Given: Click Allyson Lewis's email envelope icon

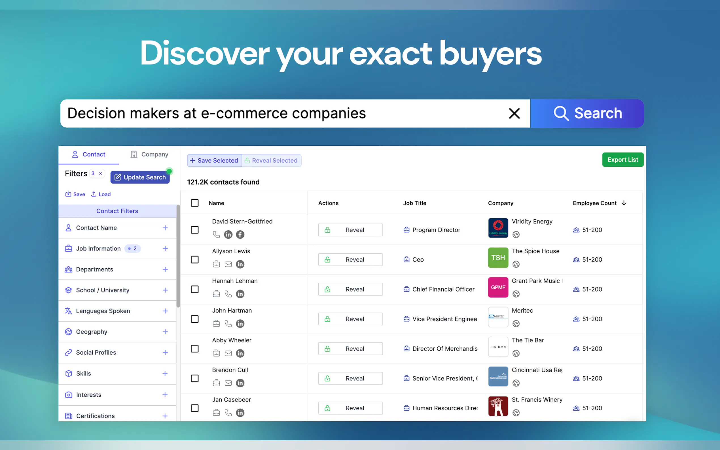Looking at the screenshot, I should 228,264.
